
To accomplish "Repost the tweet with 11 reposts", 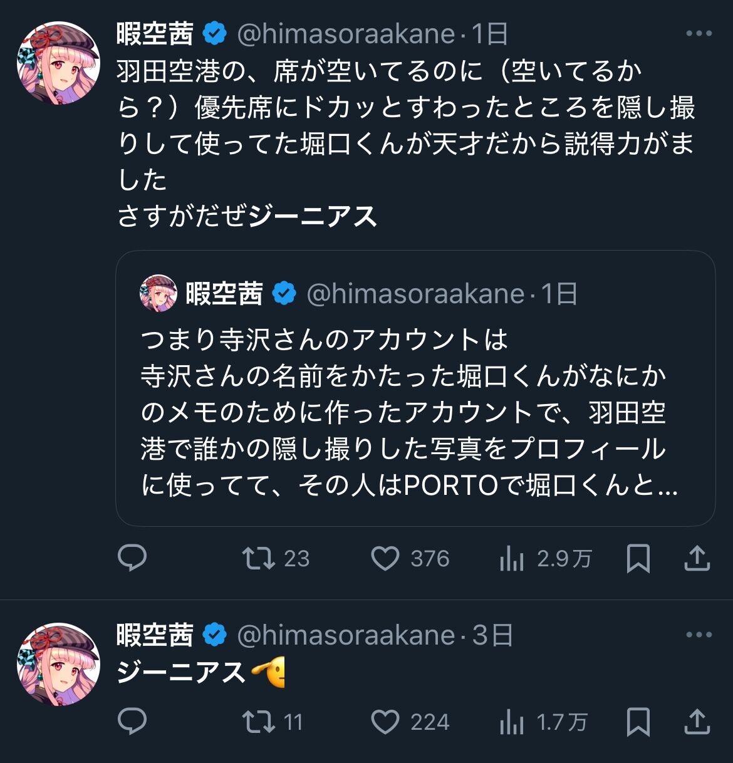I will click(x=259, y=722).
